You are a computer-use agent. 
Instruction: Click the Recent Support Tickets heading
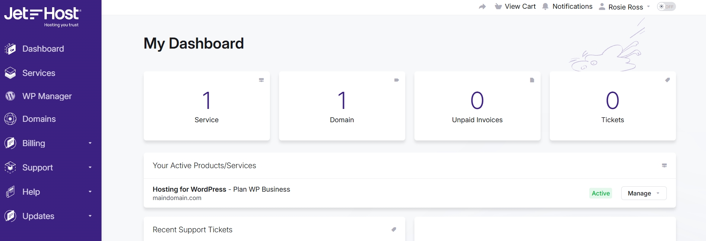click(192, 230)
